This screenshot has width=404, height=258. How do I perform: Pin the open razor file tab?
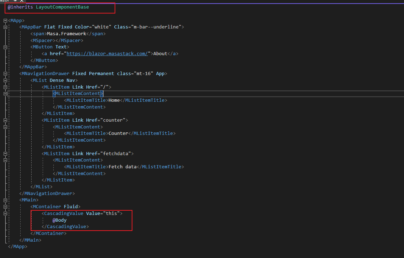[x=15, y=1]
